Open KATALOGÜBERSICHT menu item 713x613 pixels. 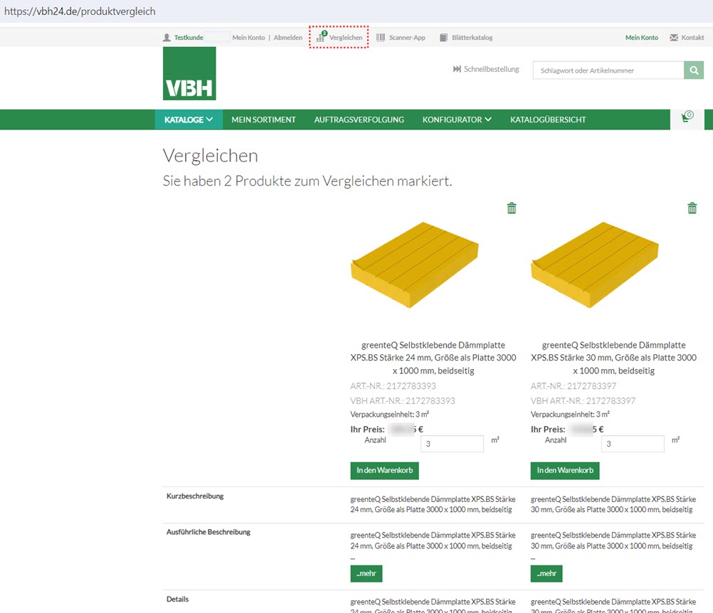[x=548, y=119]
